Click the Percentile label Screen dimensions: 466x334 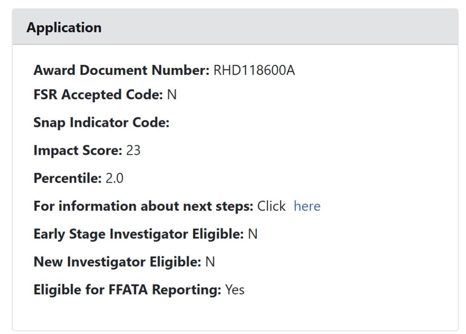(x=67, y=178)
